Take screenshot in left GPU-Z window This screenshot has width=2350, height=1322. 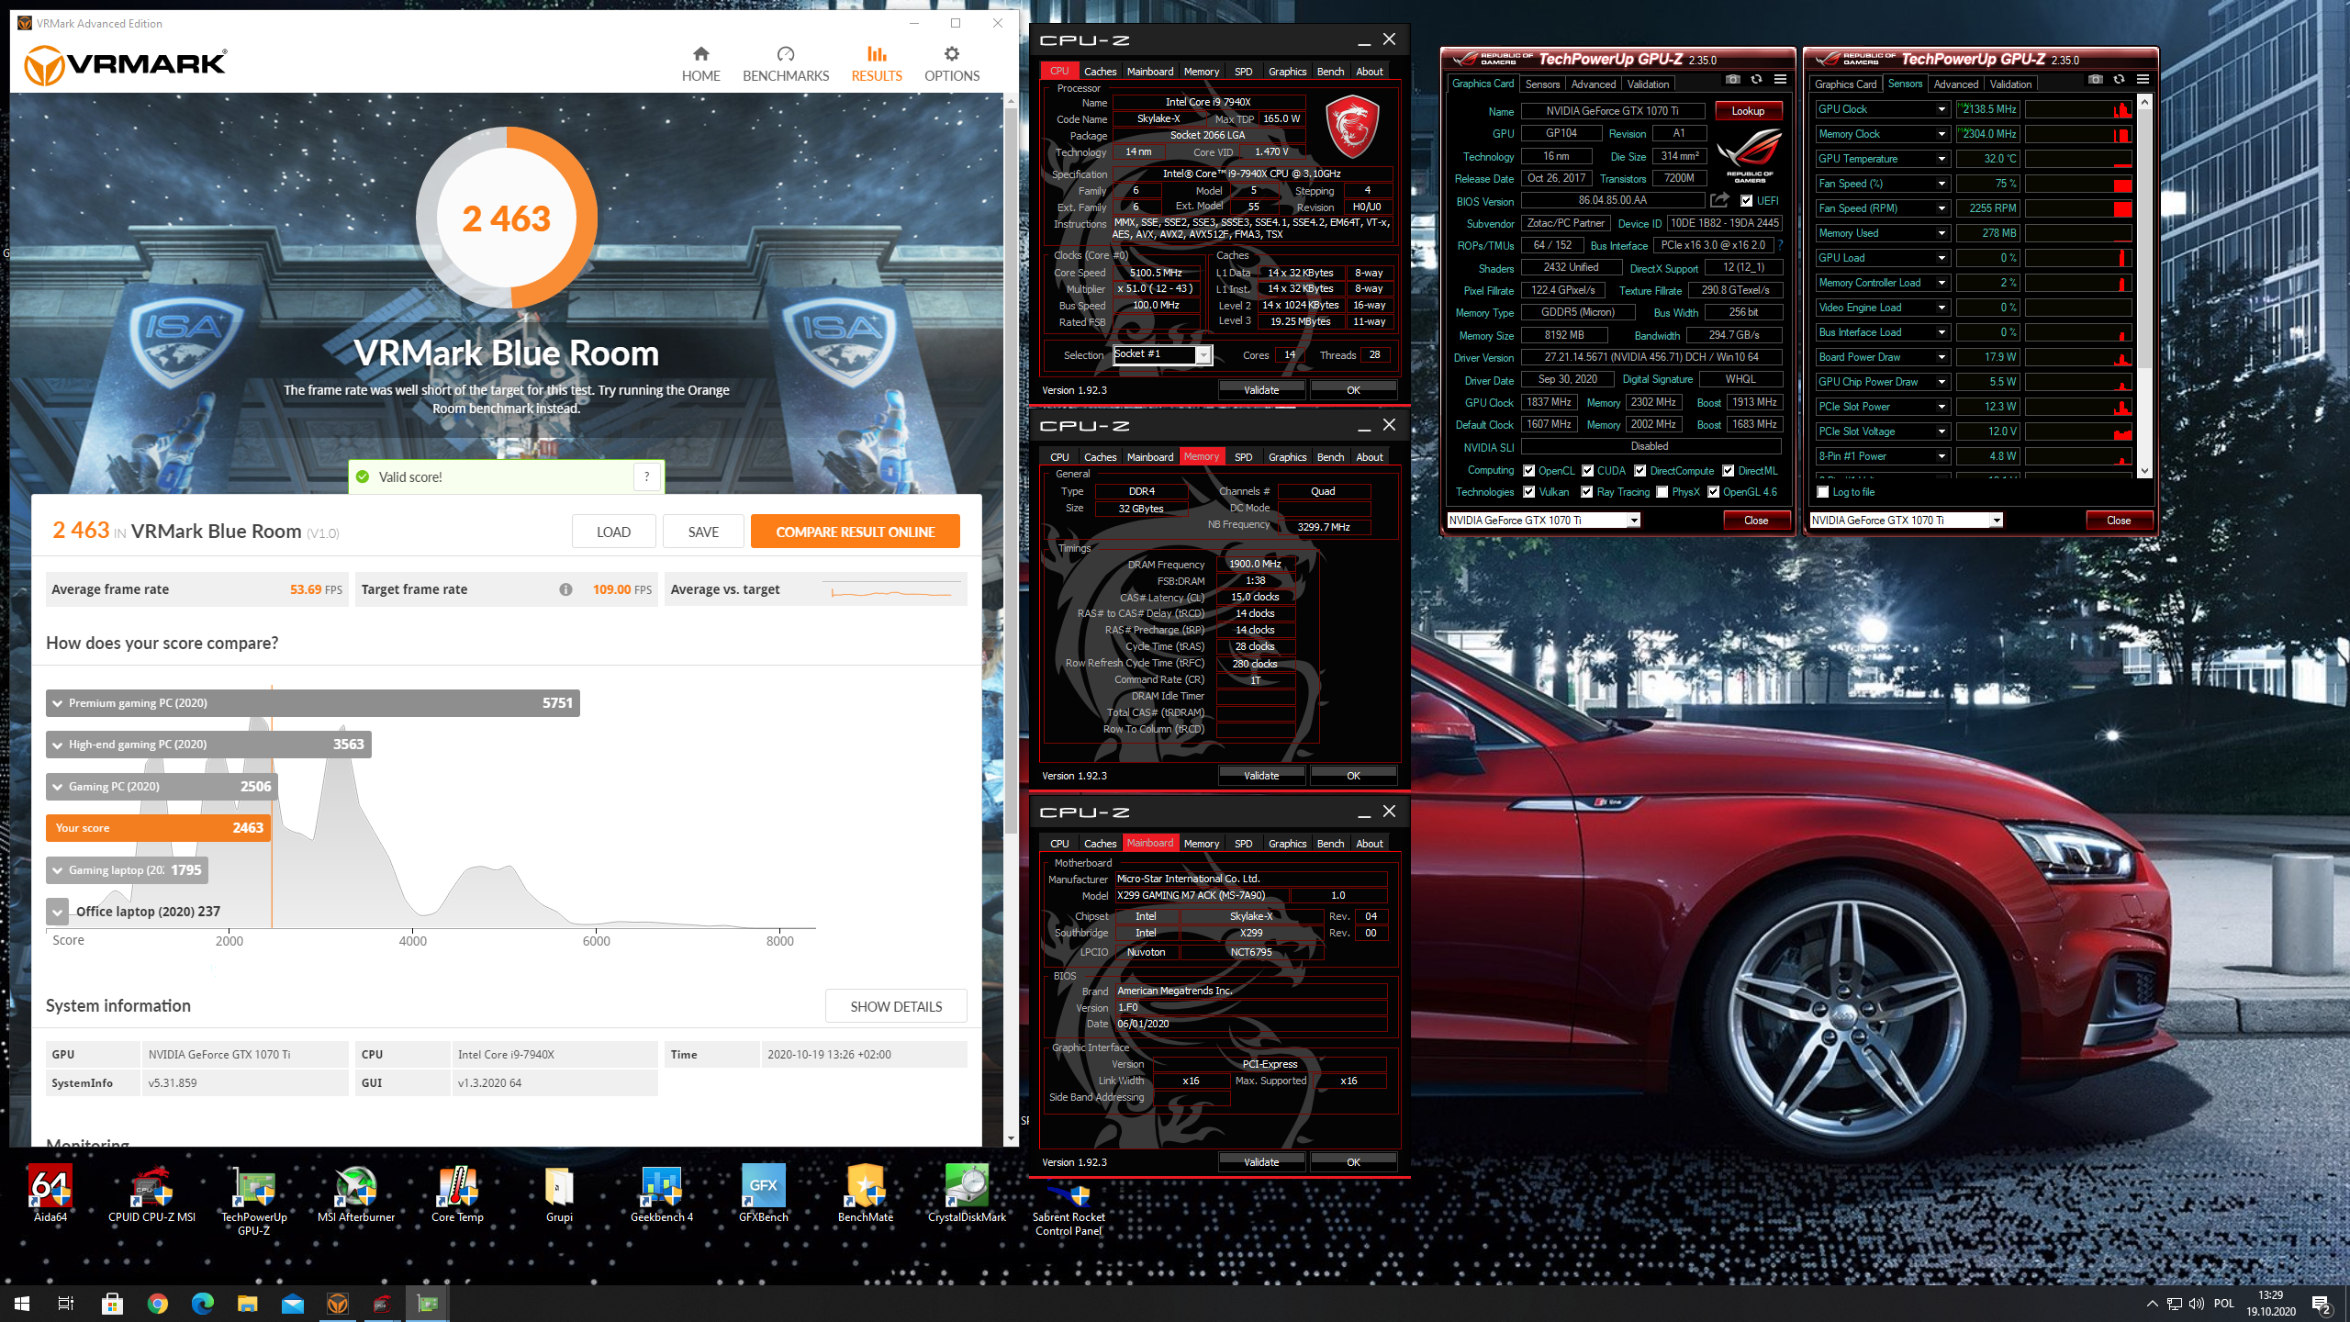pos(1733,80)
